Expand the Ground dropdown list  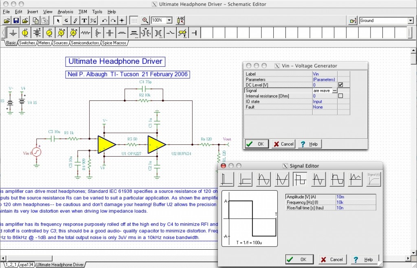410,20
